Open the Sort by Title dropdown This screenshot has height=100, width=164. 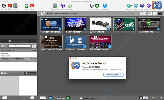point(8,50)
